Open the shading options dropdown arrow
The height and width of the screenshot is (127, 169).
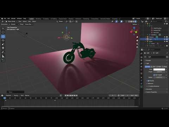tap(137, 22)
